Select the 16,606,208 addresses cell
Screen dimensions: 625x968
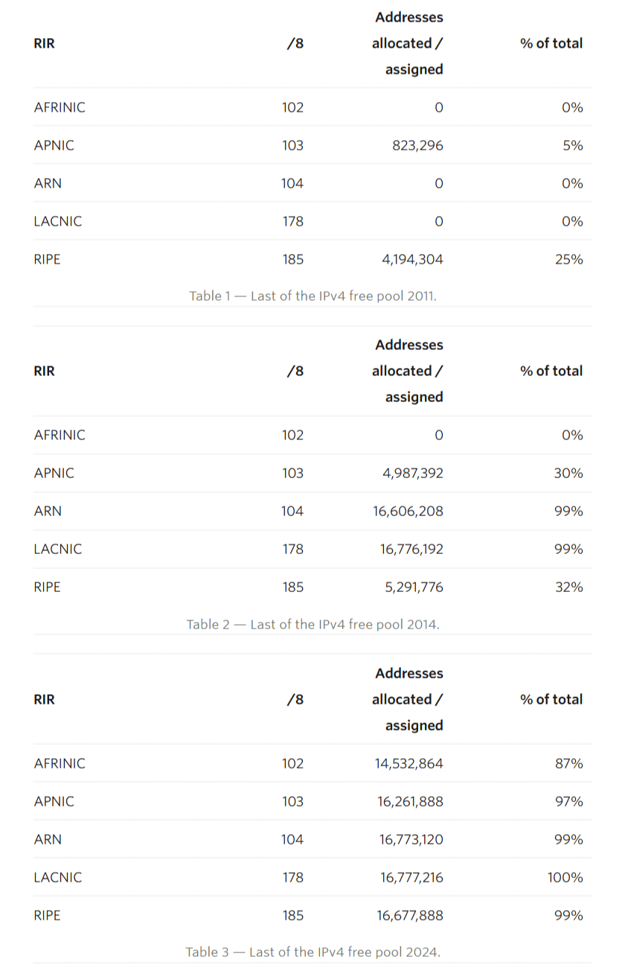[408, 511]
